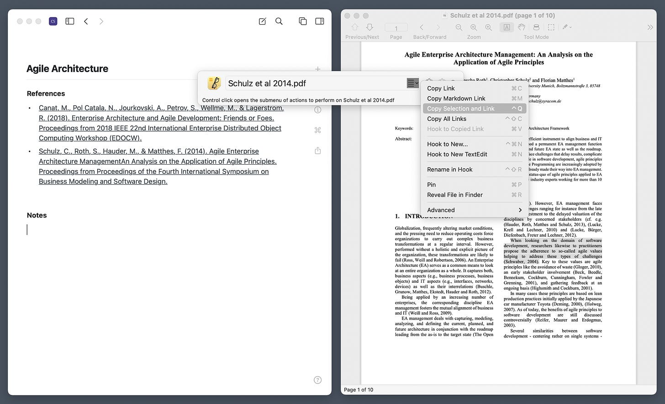Choose Rename in Hook
The width and height of the screenshot is (665, 404).
[x=475, y=170]
